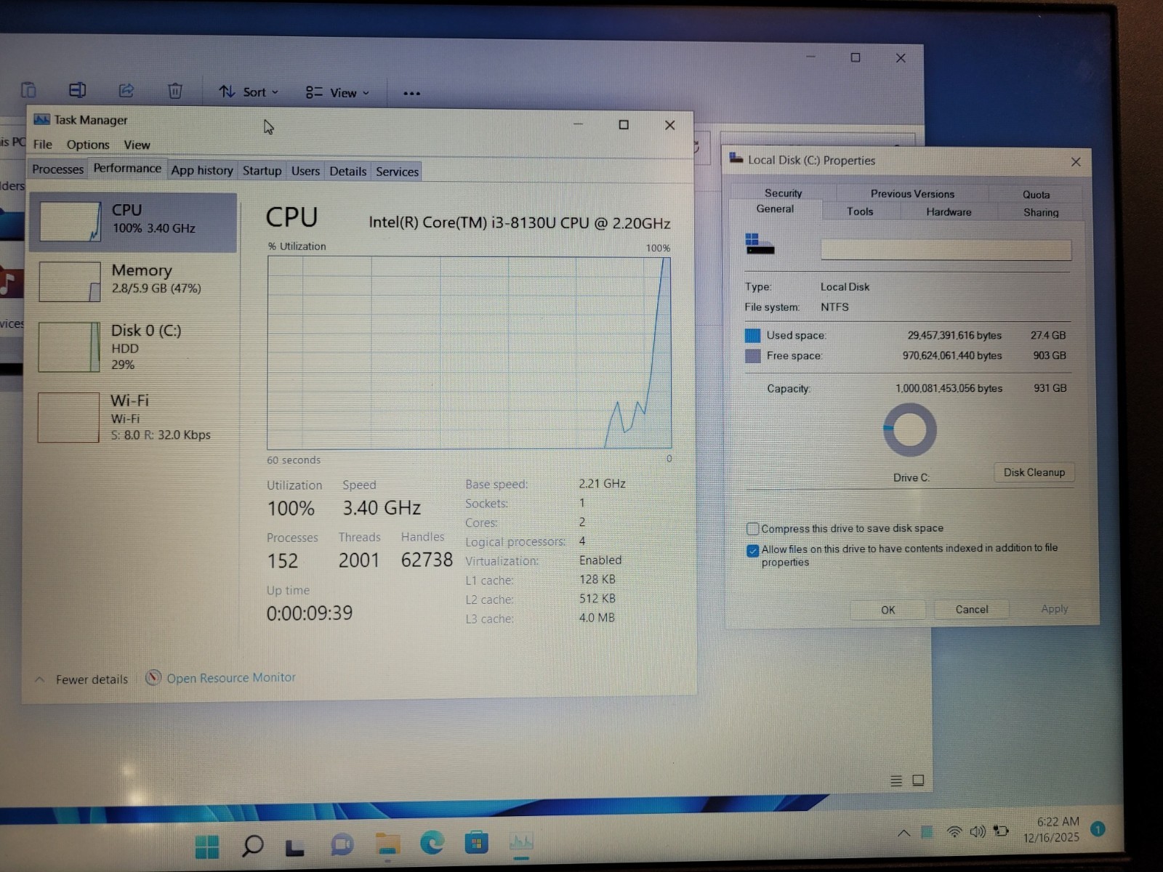Open the View menu in Task Manager
1163x872 pixels.
(137, 145)
